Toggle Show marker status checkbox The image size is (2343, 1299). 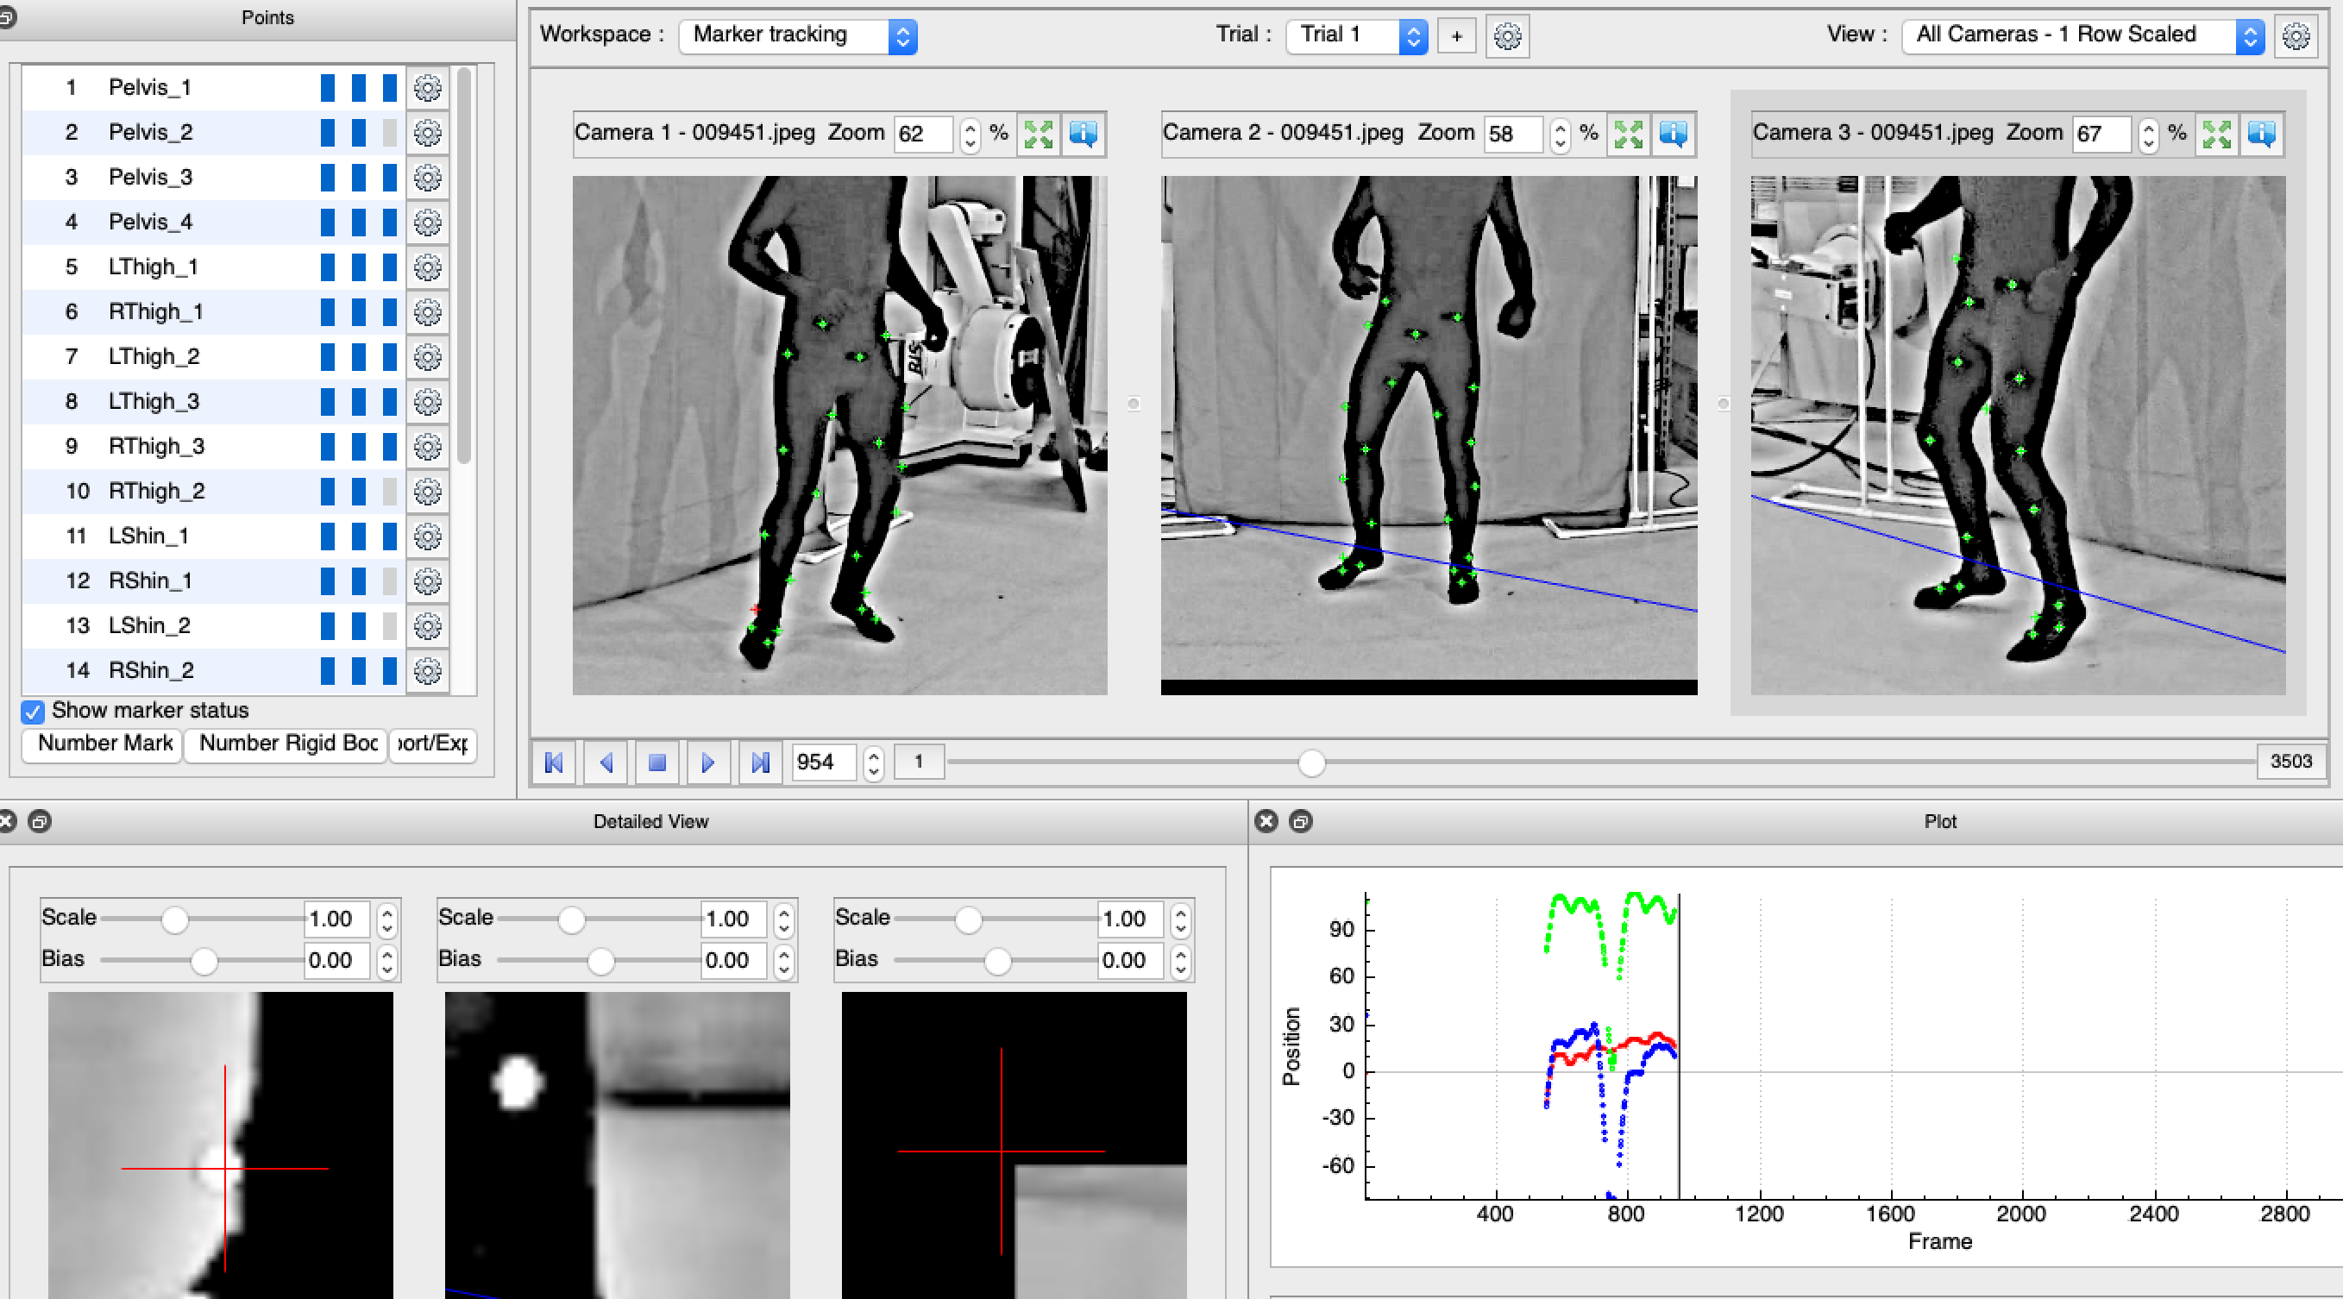[x=28, y=709]
